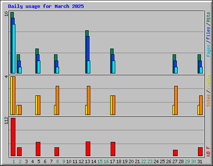Click the cyan Pages bar for day 5
The width and height of the screenshot is (213, 166).
(x=39, y=67)
